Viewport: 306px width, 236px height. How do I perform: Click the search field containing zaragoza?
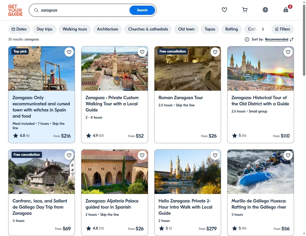84,10
